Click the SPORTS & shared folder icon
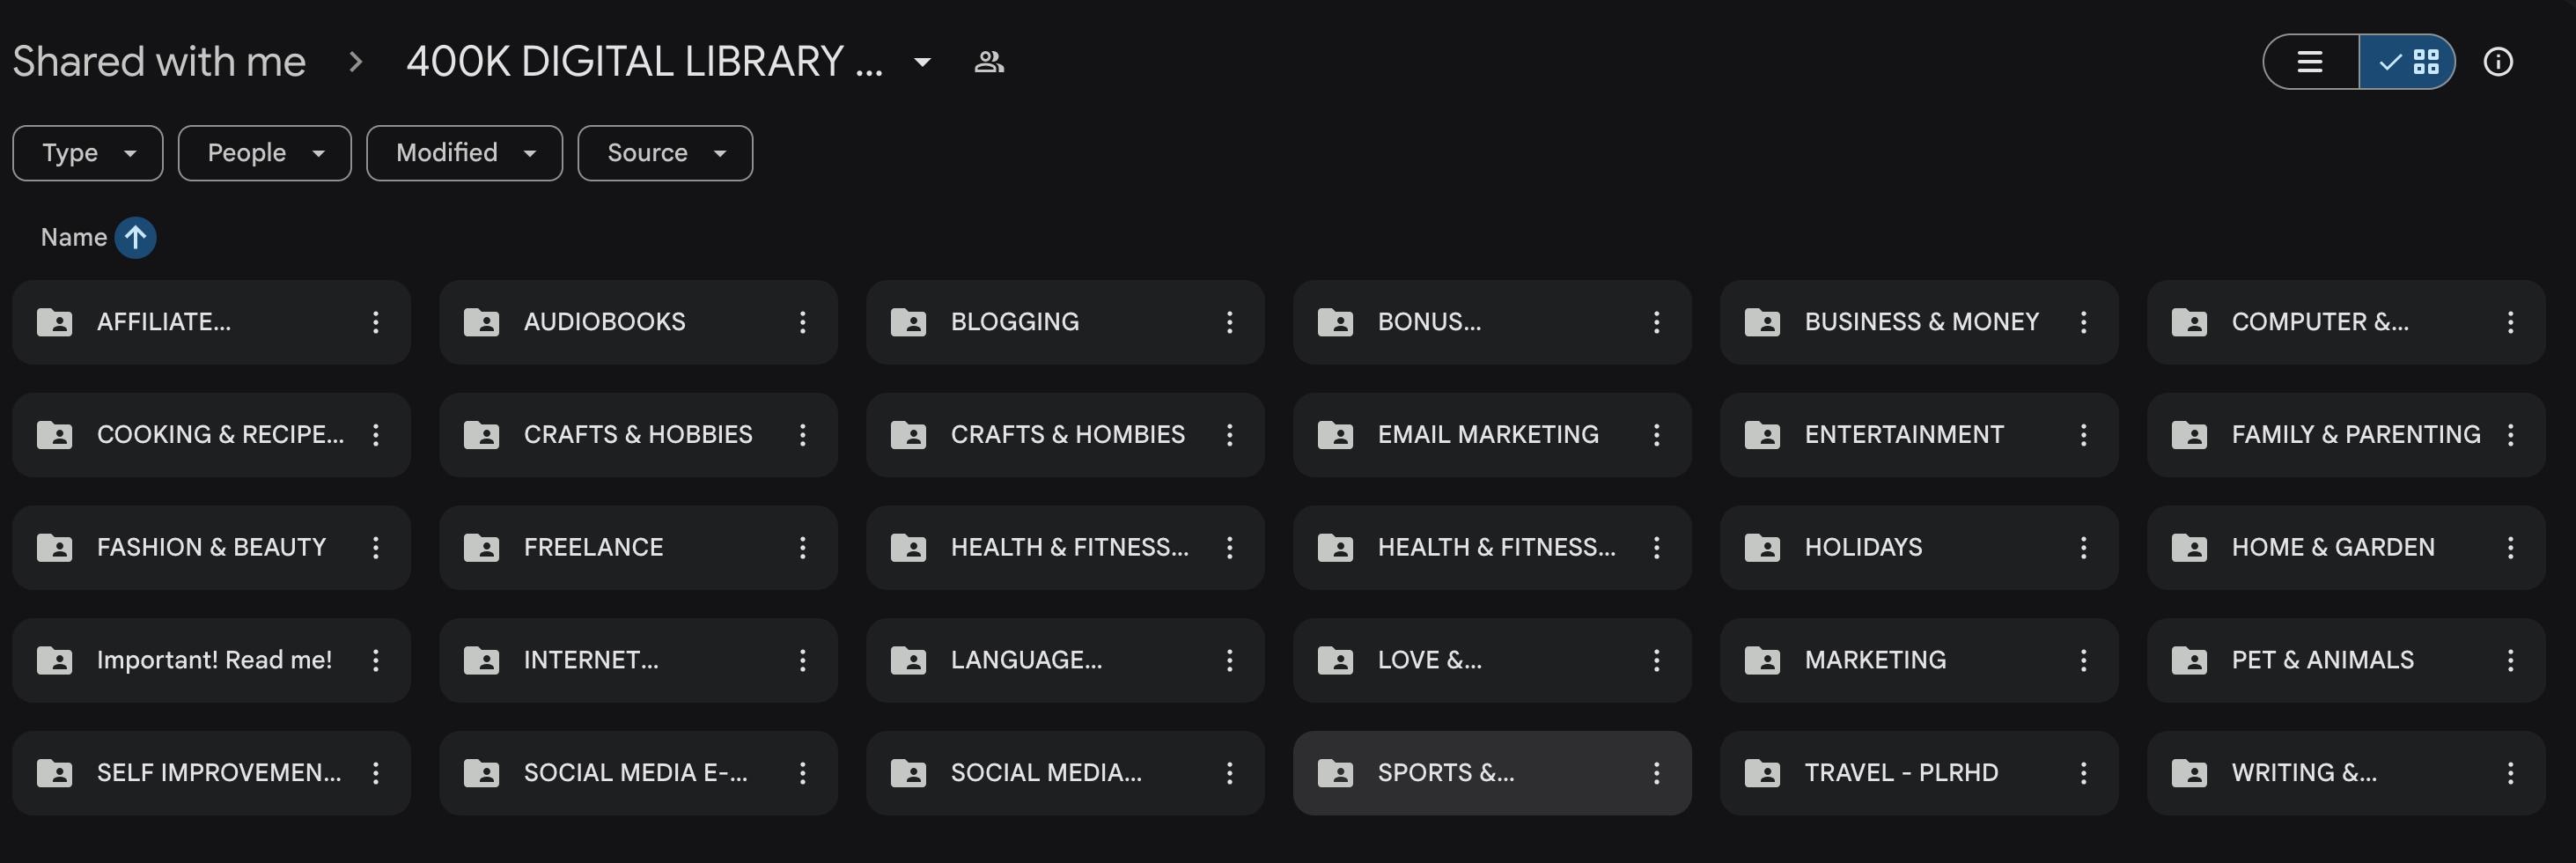 click(1335, 774)
